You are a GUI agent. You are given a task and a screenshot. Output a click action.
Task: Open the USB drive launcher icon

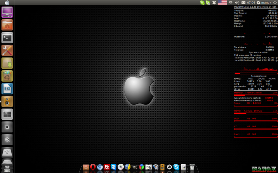pyautogui.click(x=7, y=152)
